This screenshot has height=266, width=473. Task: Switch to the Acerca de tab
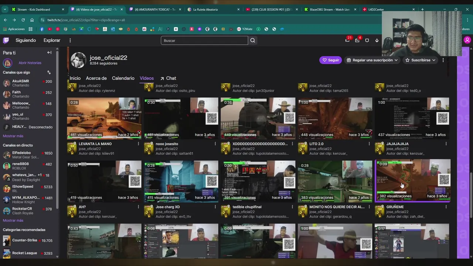coord(96,78)
